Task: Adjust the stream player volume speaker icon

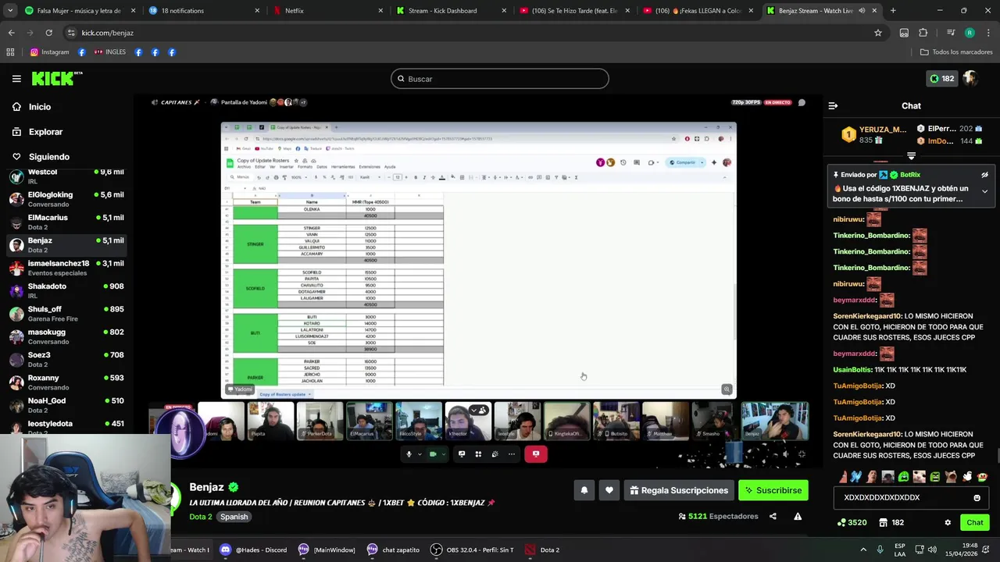Action: [x=785, y=454]
